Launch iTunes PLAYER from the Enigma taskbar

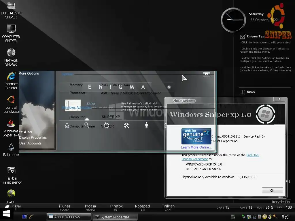pyautogui.click(x=65, y=207)
